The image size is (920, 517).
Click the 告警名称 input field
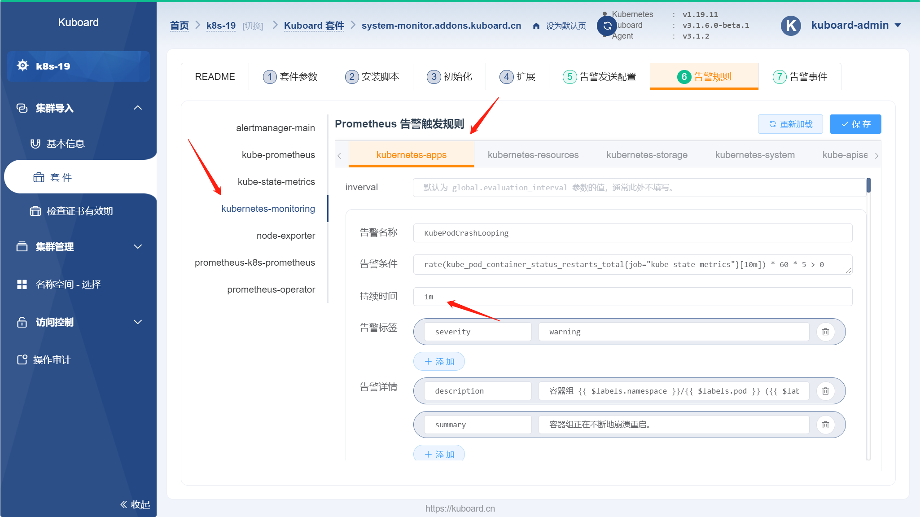(632, 232)
